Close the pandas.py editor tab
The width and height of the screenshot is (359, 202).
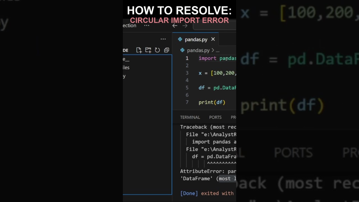[213, 39]
